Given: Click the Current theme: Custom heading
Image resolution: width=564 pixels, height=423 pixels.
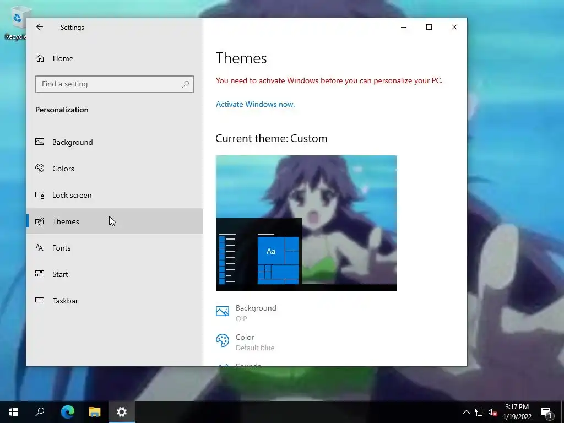Looking at the screenshot, I should (271, 138).
